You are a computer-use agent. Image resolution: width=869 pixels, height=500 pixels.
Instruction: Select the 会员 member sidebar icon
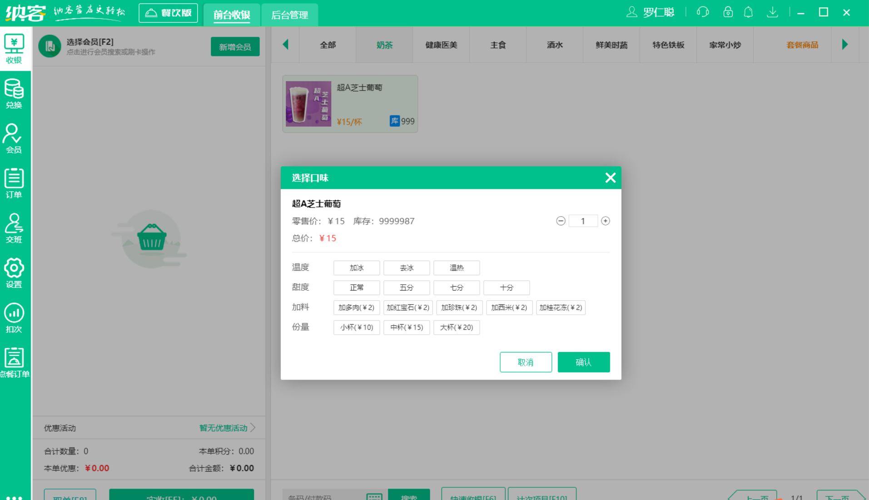[14, 139]
